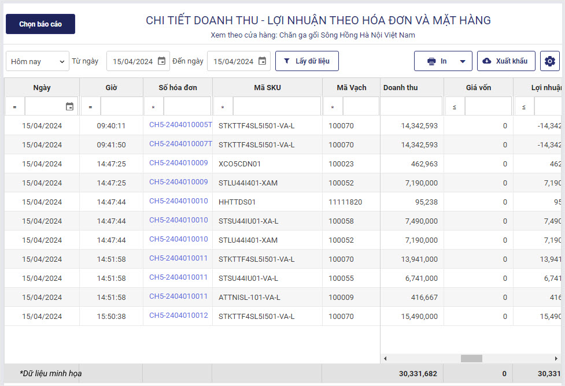Image resolution: width=565 pixels, height=386 pixels.
Task: Click filter operator for Mã Vạch
Action: tap(333, 107)
